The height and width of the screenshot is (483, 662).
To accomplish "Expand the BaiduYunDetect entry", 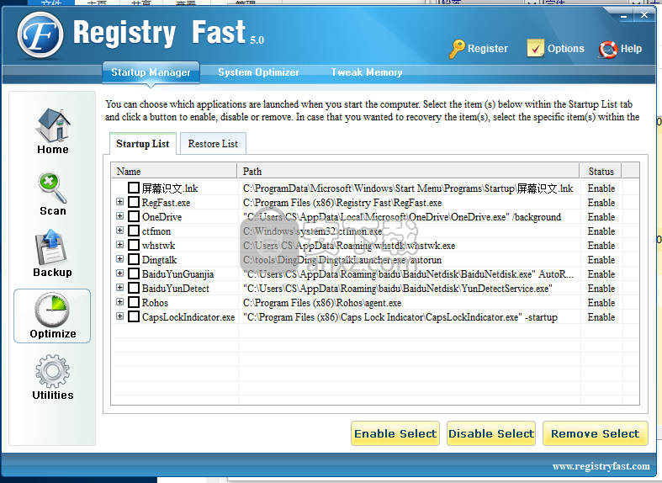I will (x=120, y=288).
